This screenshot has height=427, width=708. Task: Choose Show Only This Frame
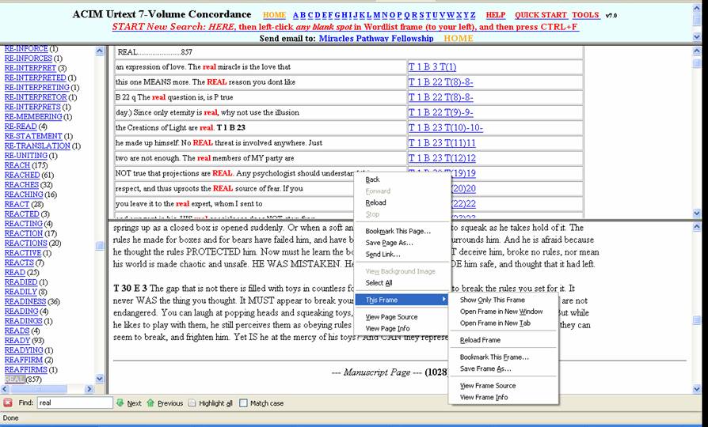492,300
